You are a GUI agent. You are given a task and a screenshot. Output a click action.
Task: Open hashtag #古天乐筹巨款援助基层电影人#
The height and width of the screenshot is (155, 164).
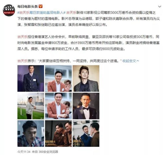click(42, 13)
